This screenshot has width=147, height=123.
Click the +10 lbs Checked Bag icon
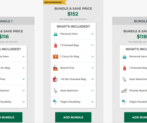pos(55,79)
